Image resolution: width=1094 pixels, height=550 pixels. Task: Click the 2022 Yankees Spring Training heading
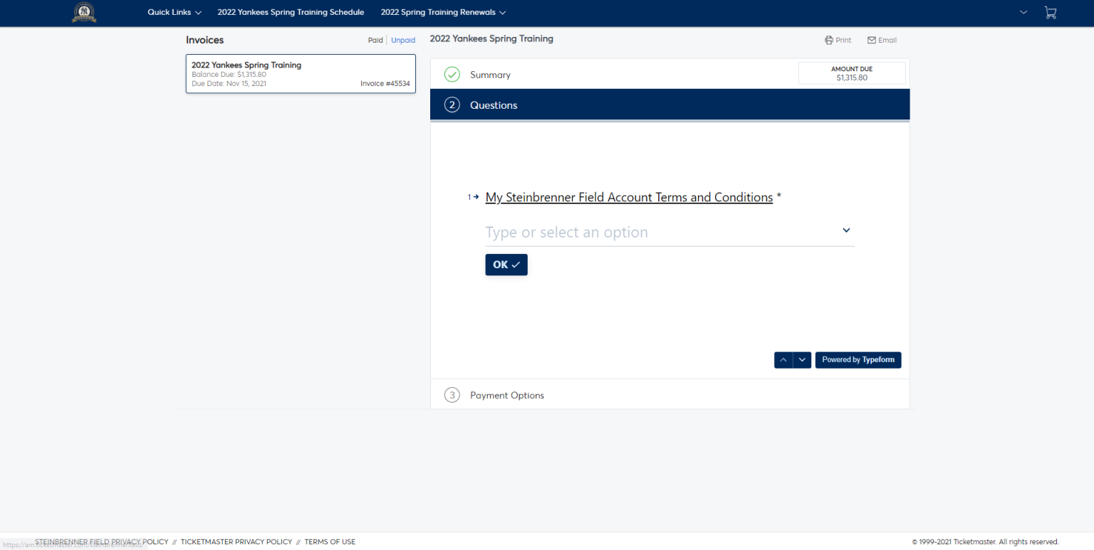[x=491, y=39]
